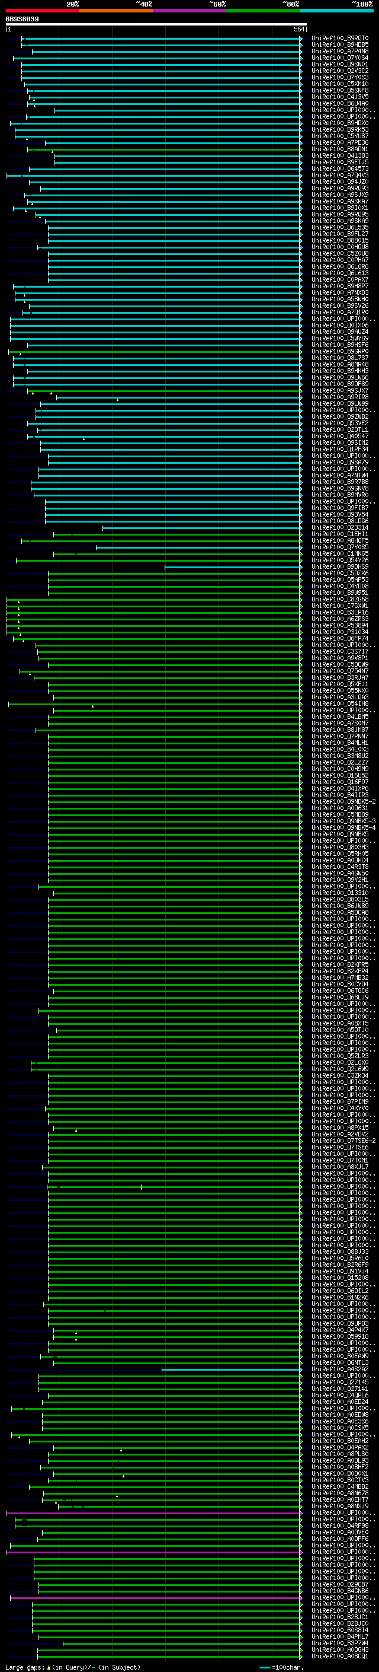Click the orange ~40% identity legend segment
This screenshot has width=379, height=1672.
click(116, 11)
